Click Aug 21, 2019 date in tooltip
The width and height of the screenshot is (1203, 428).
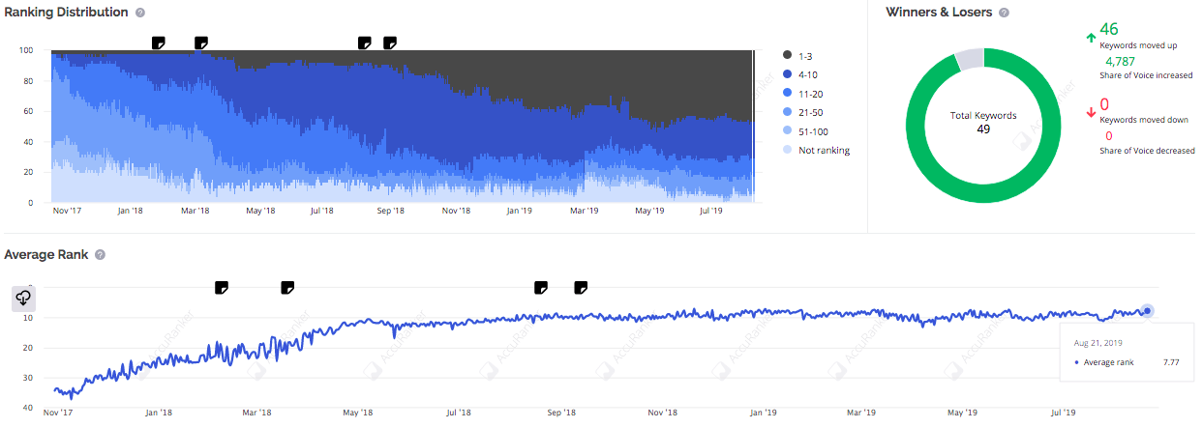(1098, 342)
